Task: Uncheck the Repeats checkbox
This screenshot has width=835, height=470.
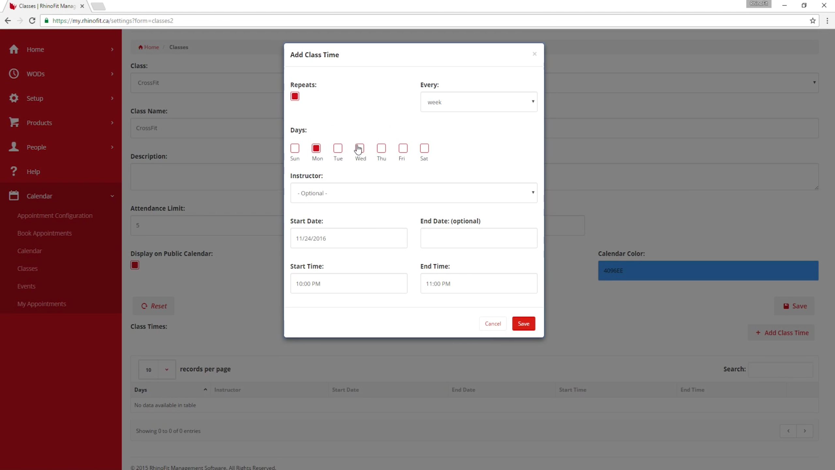Action: 295,96
